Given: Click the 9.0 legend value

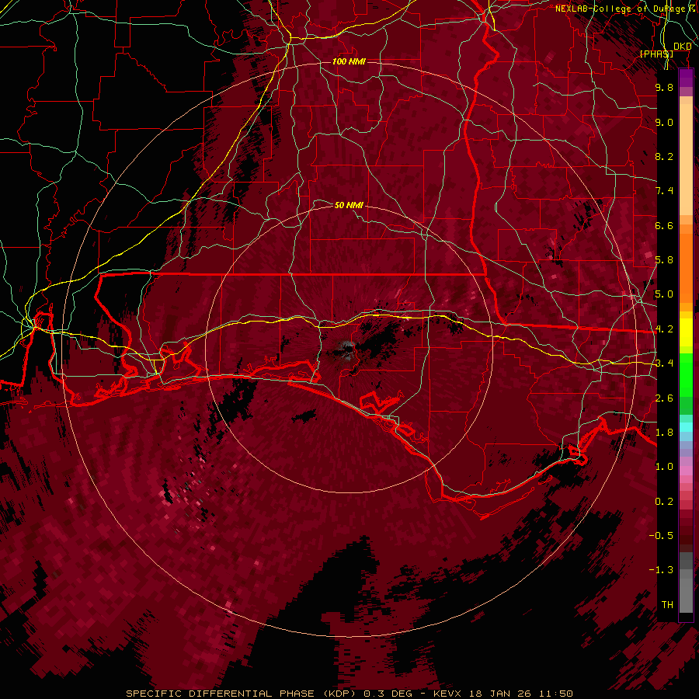Looking at the screenshot, I should coord(664,122).
